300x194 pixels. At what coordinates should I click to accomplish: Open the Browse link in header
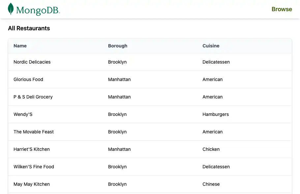click(282, 9)
